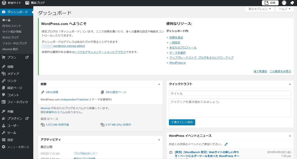Click the WordPress logo icon in top bar

click(4, 3)
